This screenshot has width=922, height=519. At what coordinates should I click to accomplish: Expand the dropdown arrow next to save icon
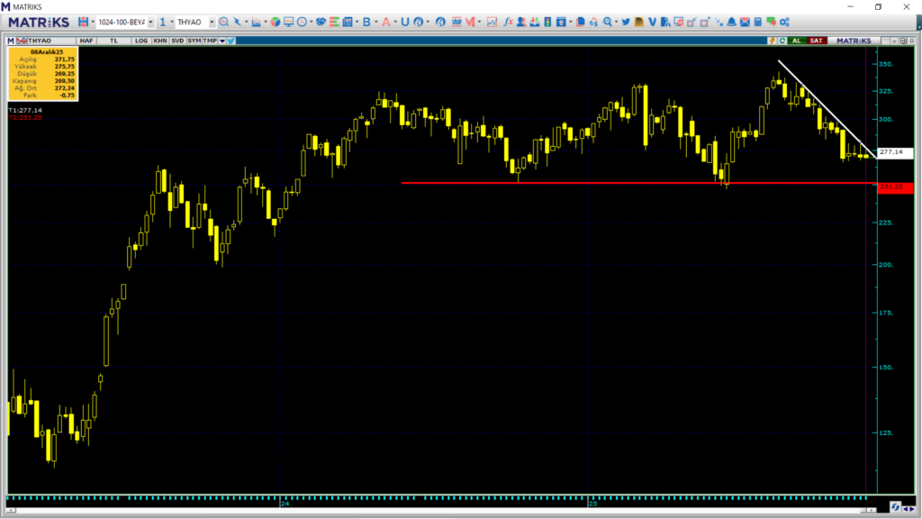(x=93, y=22)
